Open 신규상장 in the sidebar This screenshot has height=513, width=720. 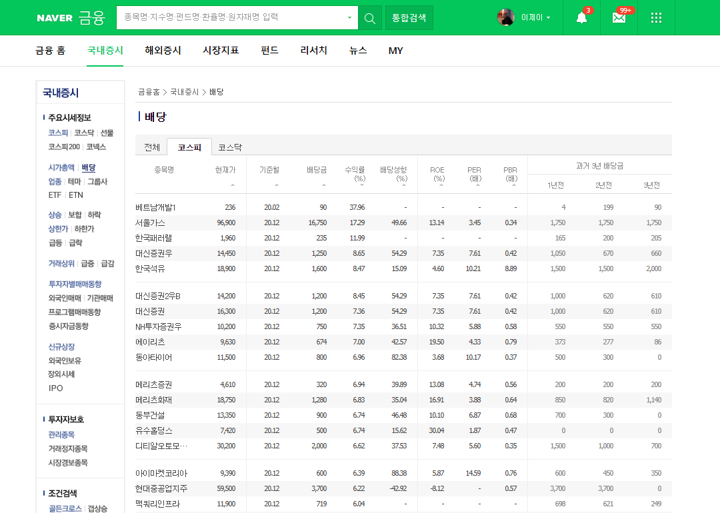pos(61,347)
